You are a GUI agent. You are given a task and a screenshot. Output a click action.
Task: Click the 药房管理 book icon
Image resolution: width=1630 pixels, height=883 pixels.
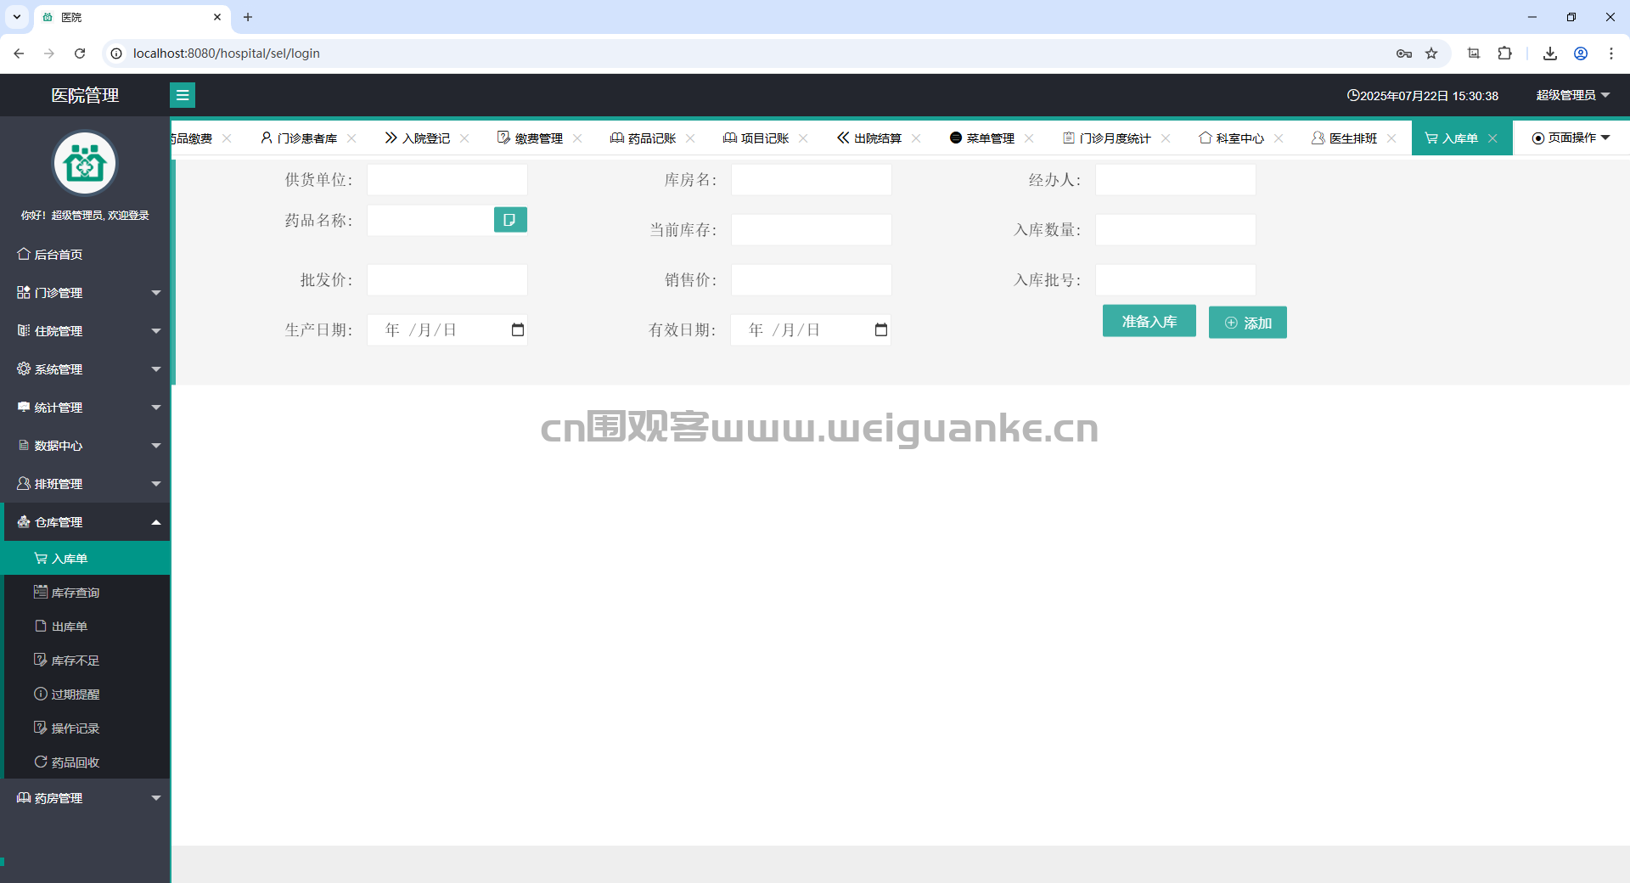24,797
